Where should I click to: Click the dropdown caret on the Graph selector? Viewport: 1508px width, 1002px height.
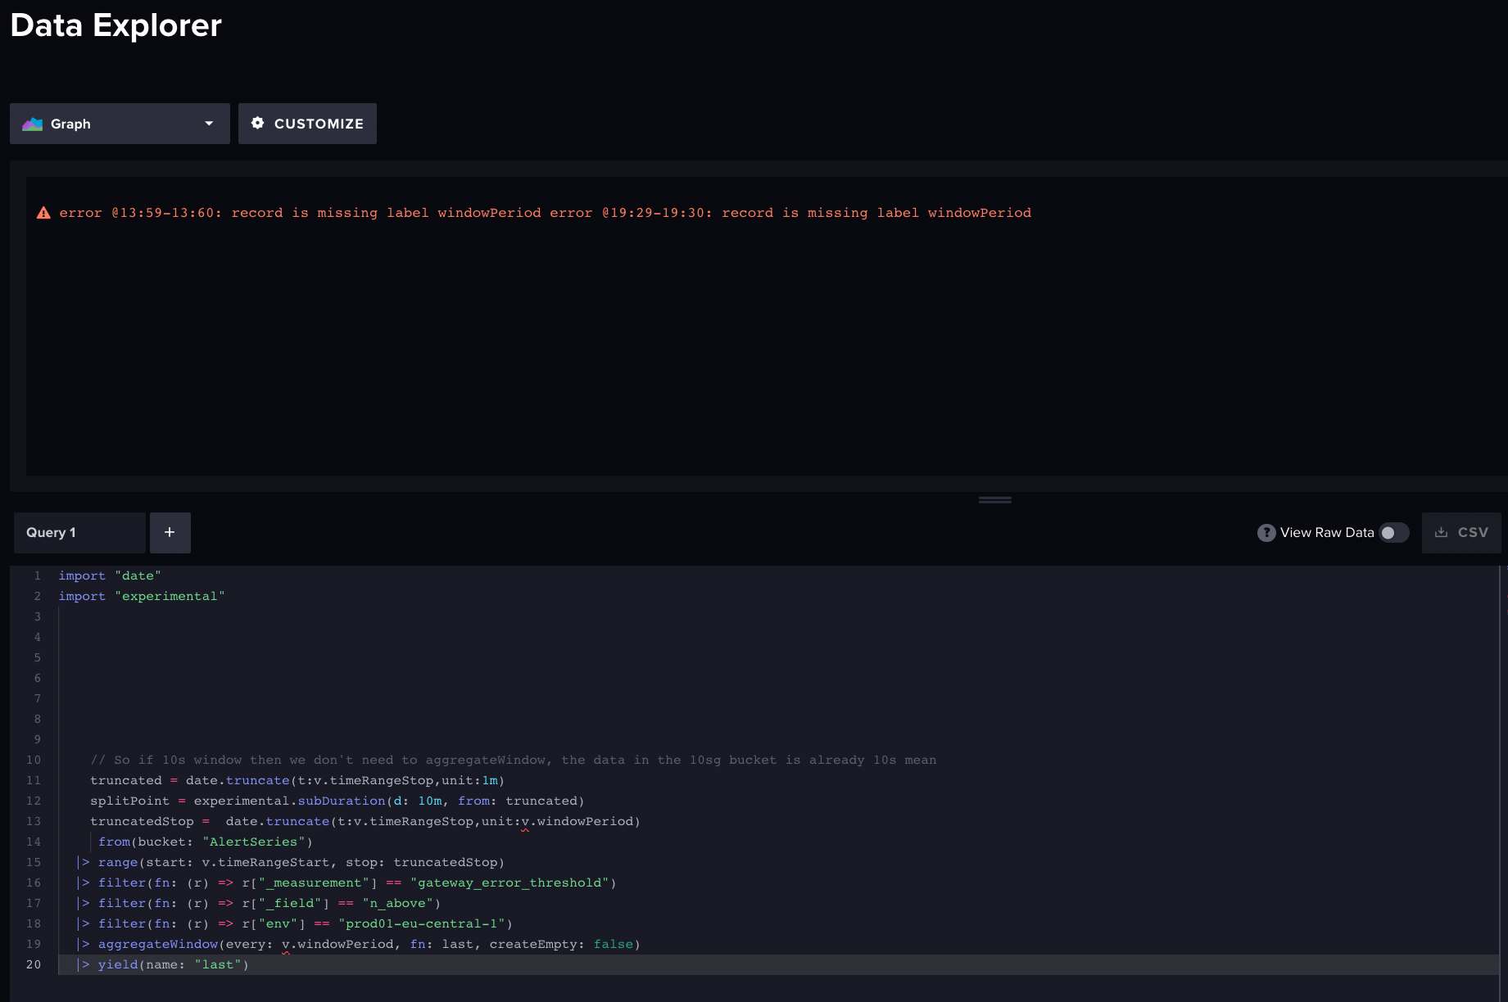(x=207, y=123)
